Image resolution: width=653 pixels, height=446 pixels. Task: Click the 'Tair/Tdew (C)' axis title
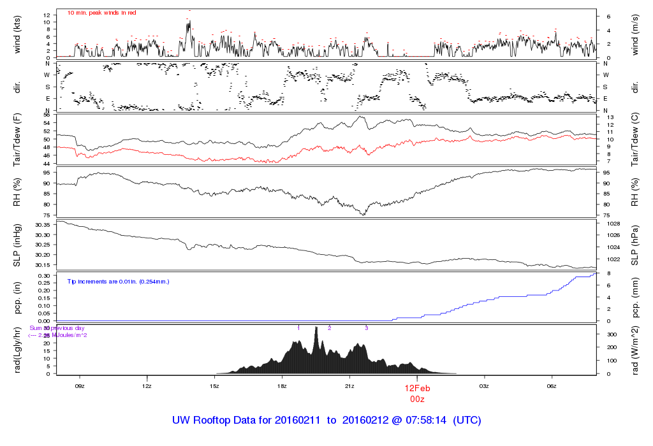click(x=635, y=140)
